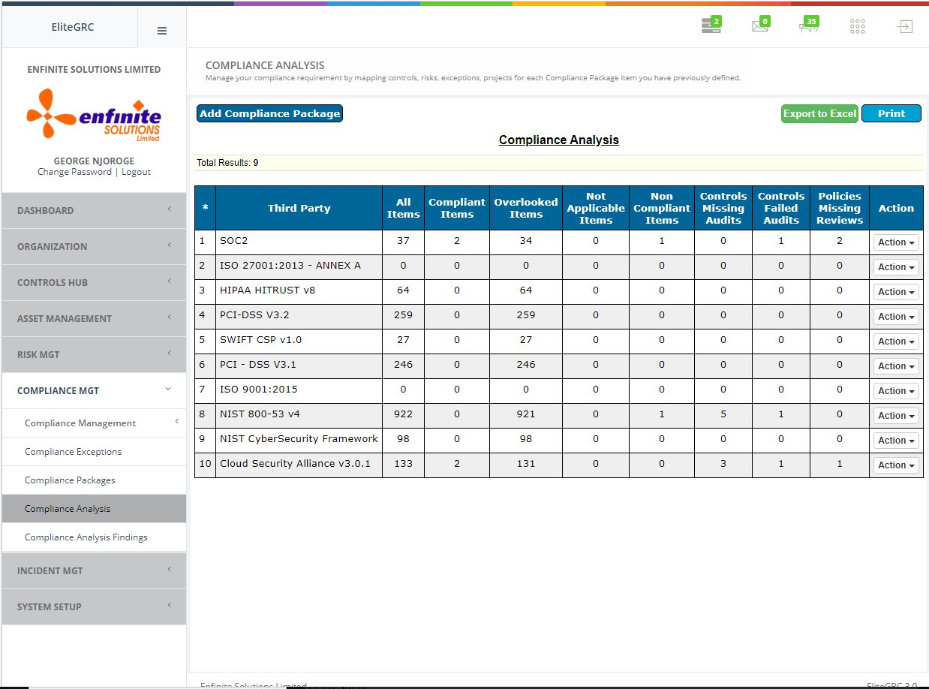The width and height of the screenshot is (929, 689).
Task: Click the Third Party column header
Action: coord(299,208)
